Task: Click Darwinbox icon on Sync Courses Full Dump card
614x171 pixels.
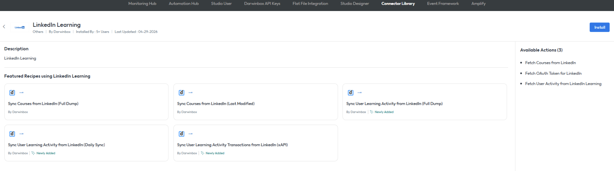Action: [12, 93]
